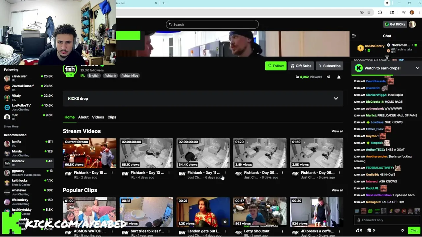Switch to the Home tab

coord(70,117)
